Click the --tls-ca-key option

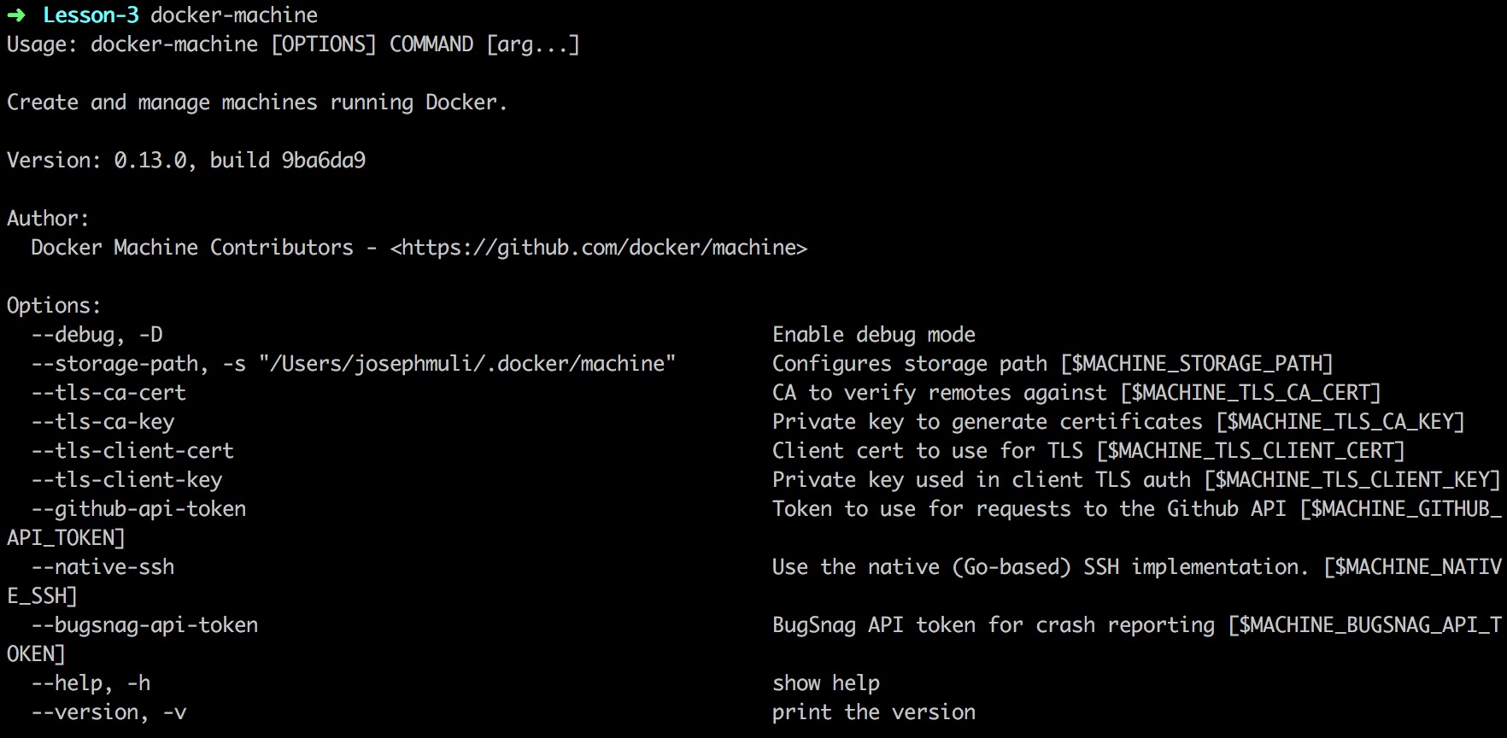[103, 422]
